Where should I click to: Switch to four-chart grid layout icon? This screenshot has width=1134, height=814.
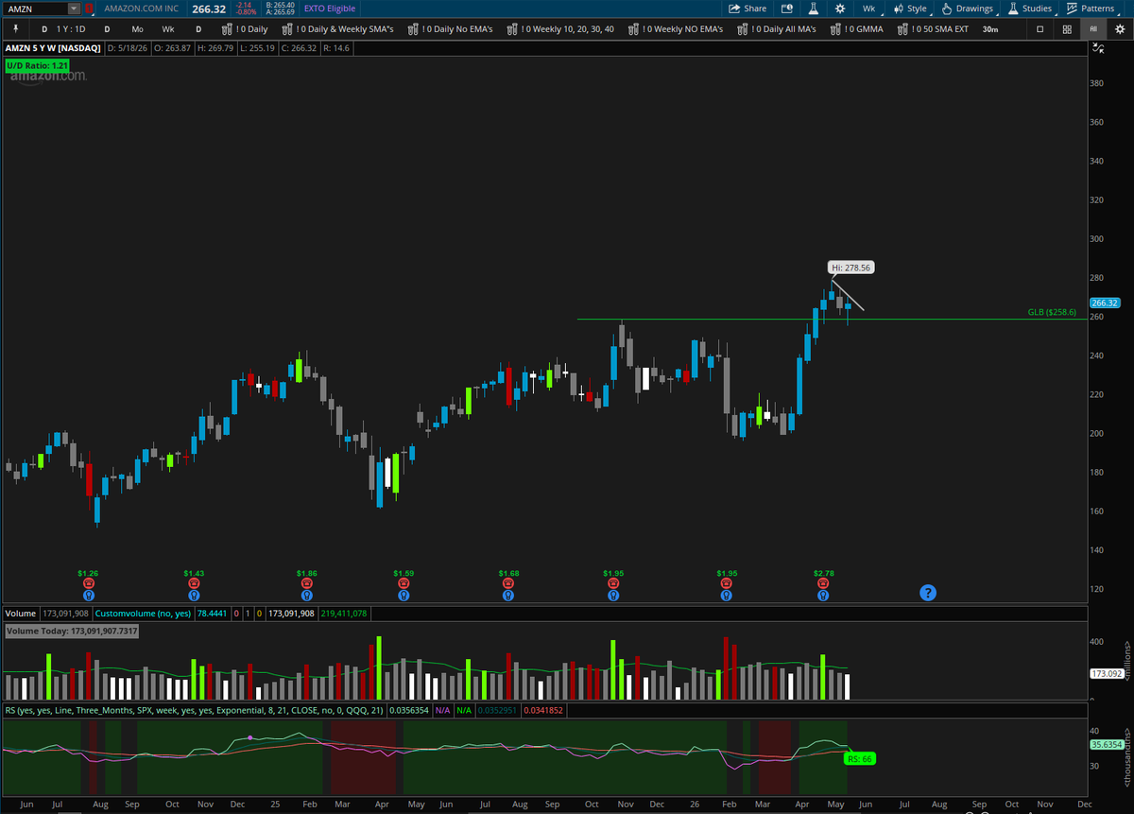click(x=1066, y=29)
